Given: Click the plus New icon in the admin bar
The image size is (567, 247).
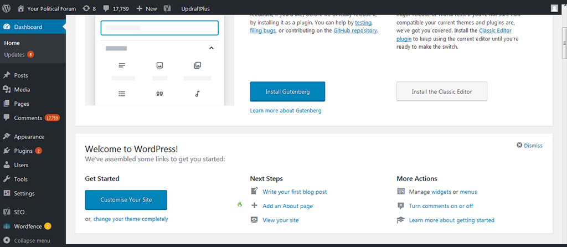Looking at the screenshot, I should (x=140, y=8).
